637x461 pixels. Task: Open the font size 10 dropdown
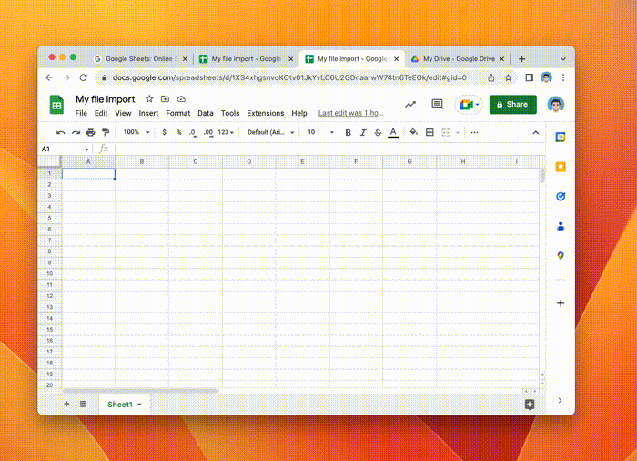pos(320,132)
